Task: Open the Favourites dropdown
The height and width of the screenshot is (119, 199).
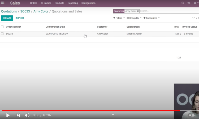Action: [x=152, y=18]
